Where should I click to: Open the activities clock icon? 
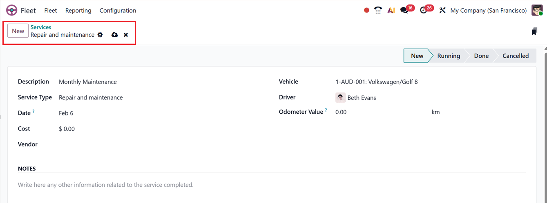[x=424, y=10]
